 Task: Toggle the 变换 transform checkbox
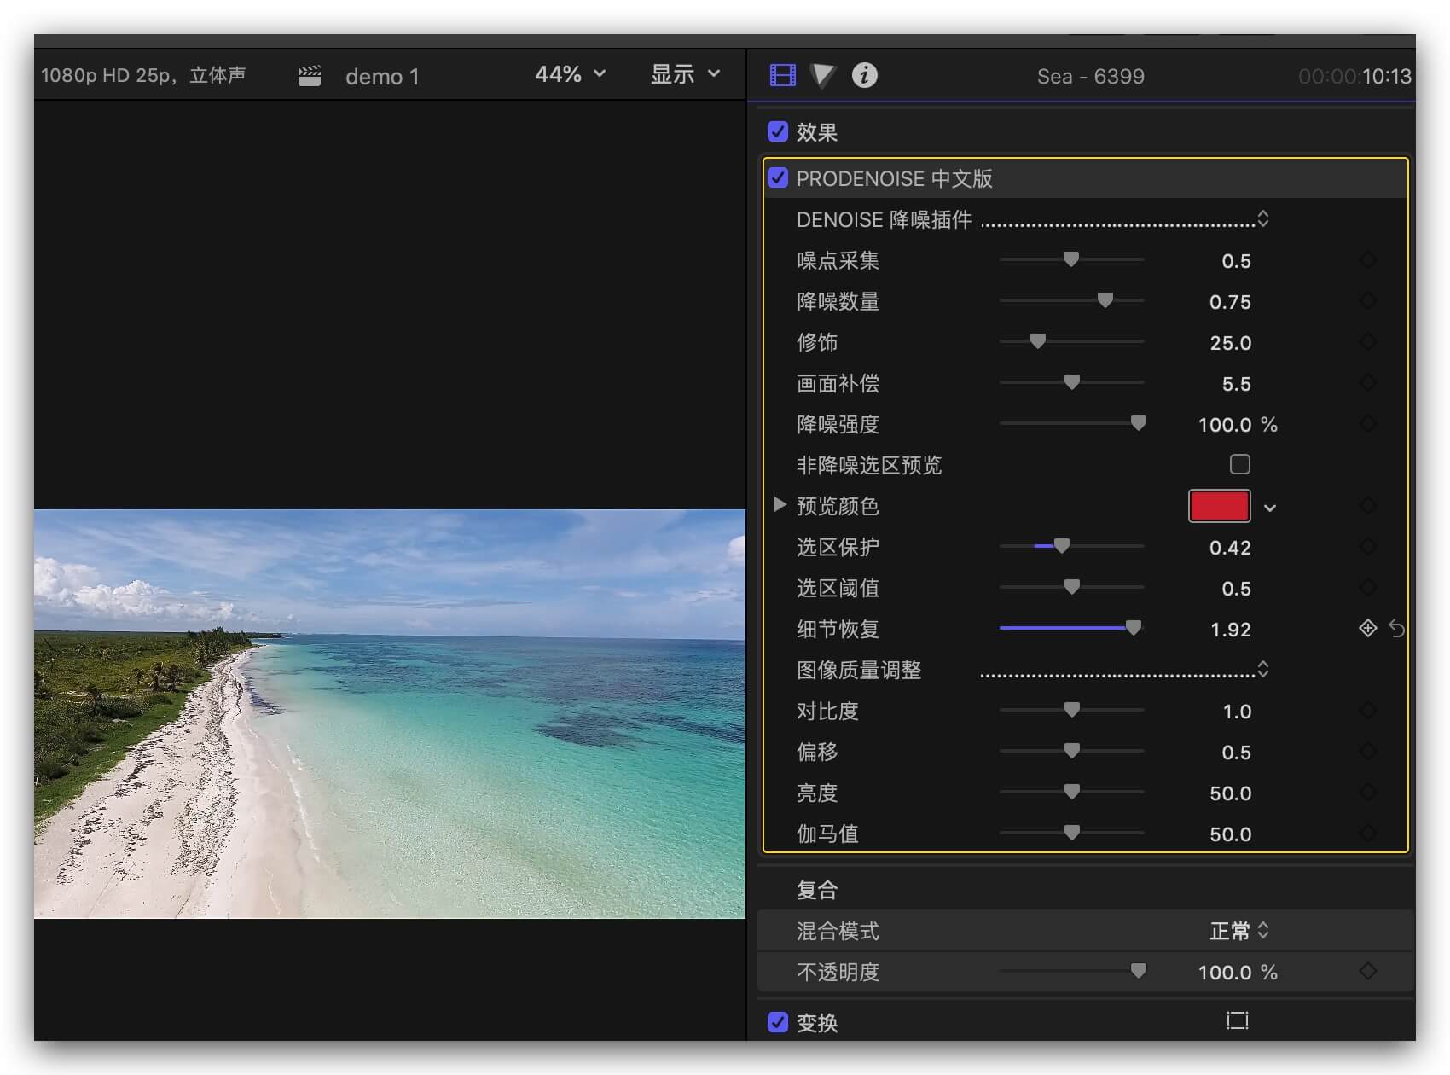[x=777, y=1021]
